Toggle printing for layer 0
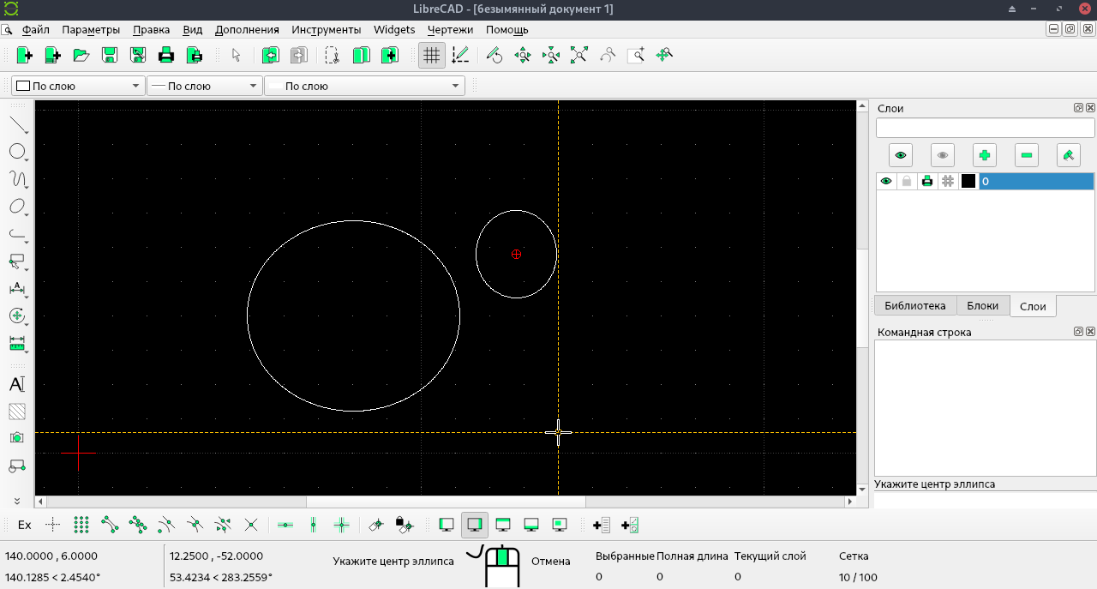This screenshot has width=1097, height=589. click(x=927, y=181)
